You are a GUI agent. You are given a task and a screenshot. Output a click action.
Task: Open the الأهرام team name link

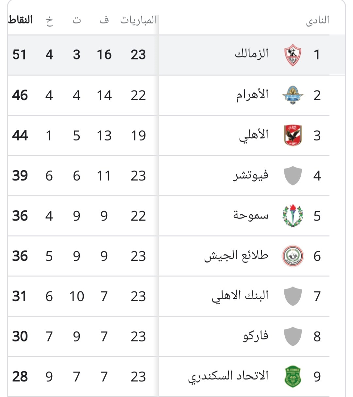(x=252, y=95)
